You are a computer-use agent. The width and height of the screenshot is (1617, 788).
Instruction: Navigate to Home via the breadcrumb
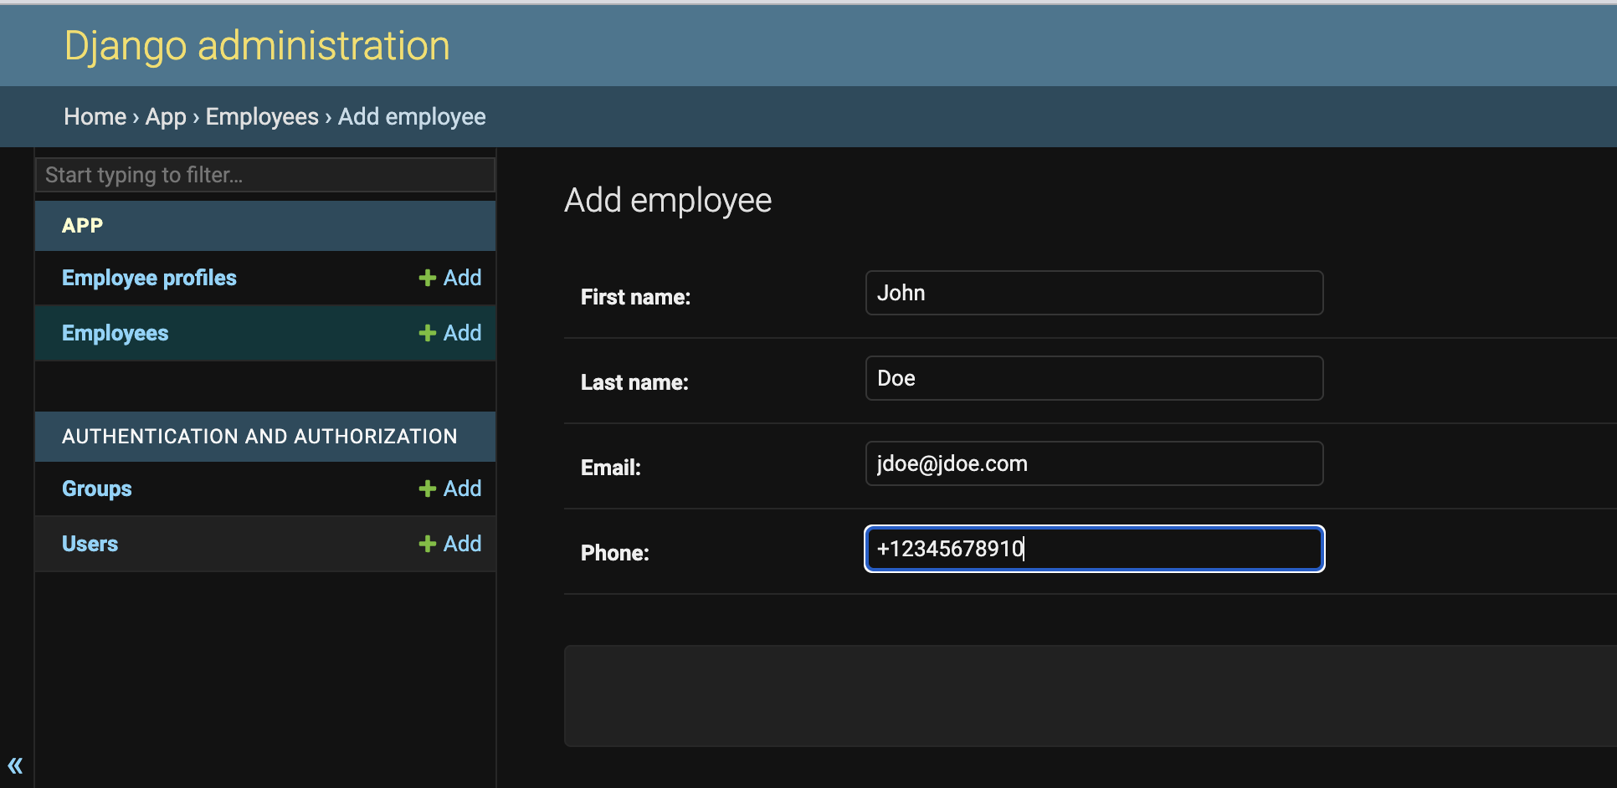pyautogui.click(x=95, y=116)
